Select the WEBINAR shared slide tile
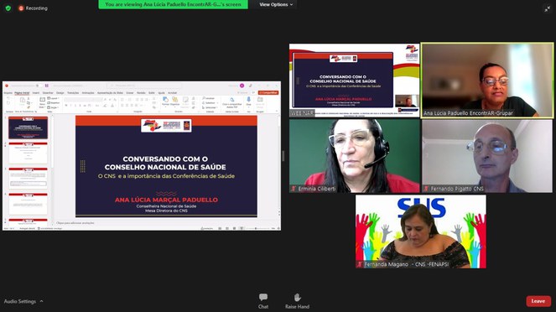This screenshot has height=312, width=556. point(354,81)
